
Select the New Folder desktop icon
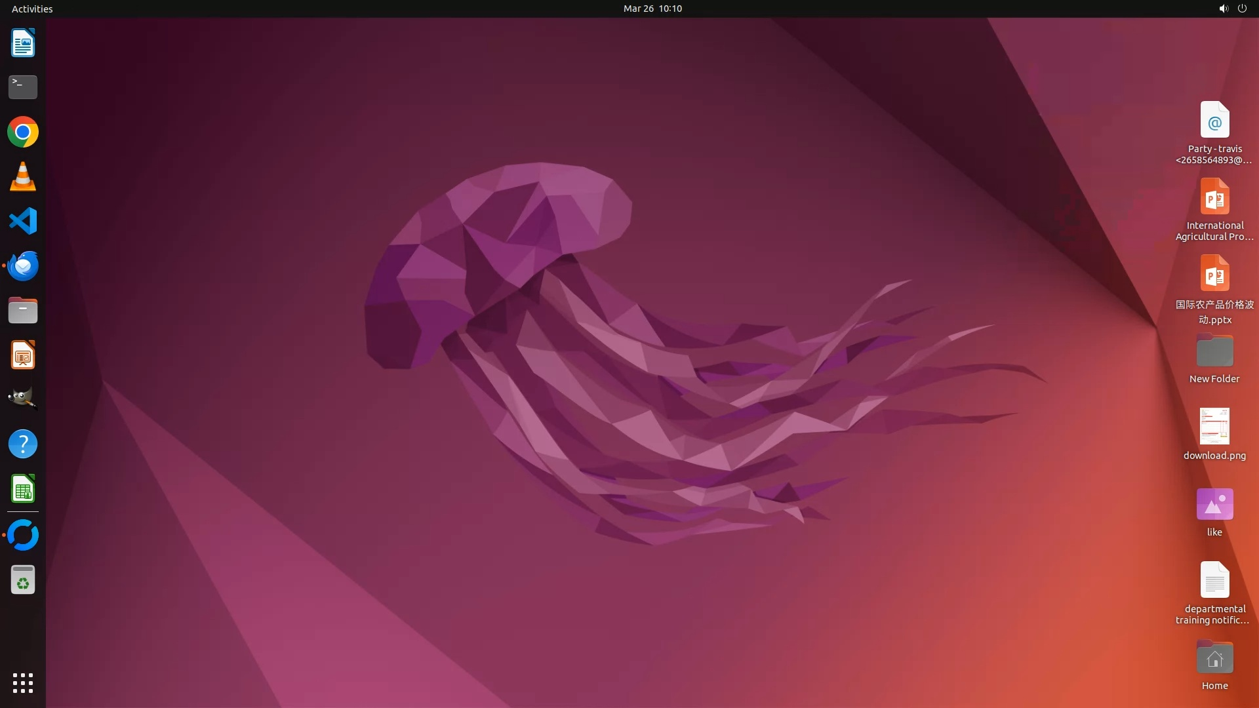(1214, 352)
